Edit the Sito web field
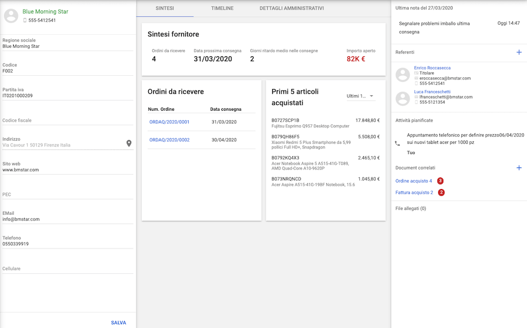Screen dimensions: 527x328 coord(68,167)
